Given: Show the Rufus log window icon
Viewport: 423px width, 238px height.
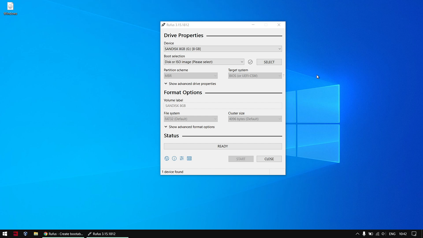Looking at the screenshot, I should pyautogui.click(x=189, y=158).
